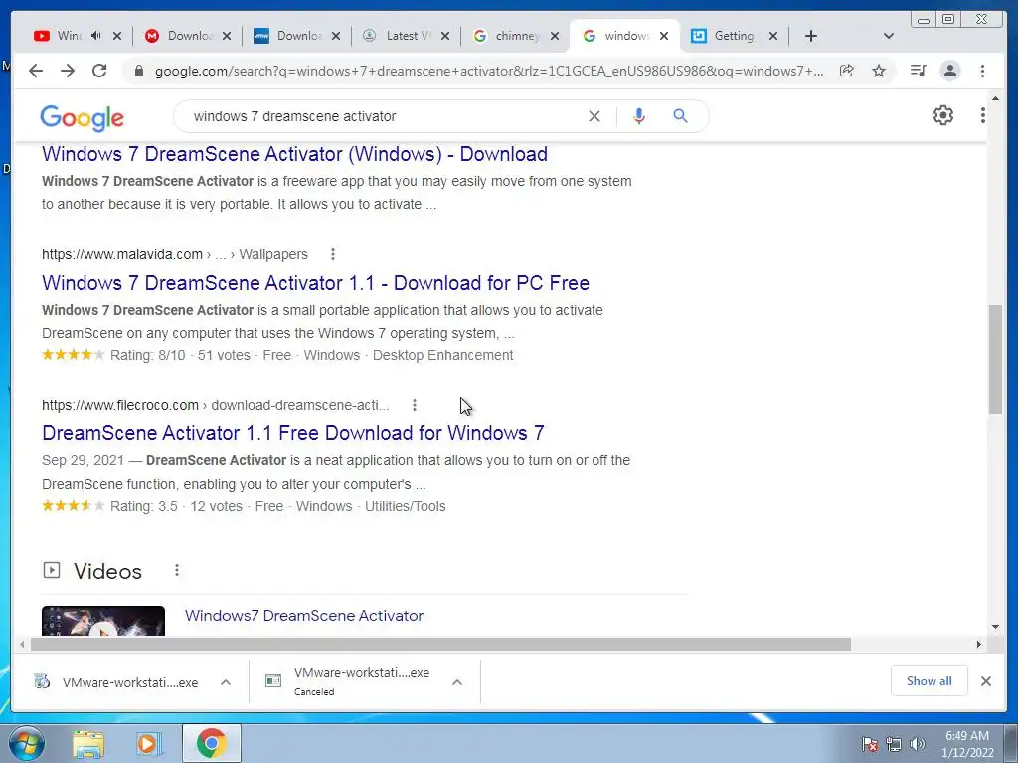Open Google quick settings gear
The width and height of the screenshot is (1018, 763).
(x=943, y=115)
